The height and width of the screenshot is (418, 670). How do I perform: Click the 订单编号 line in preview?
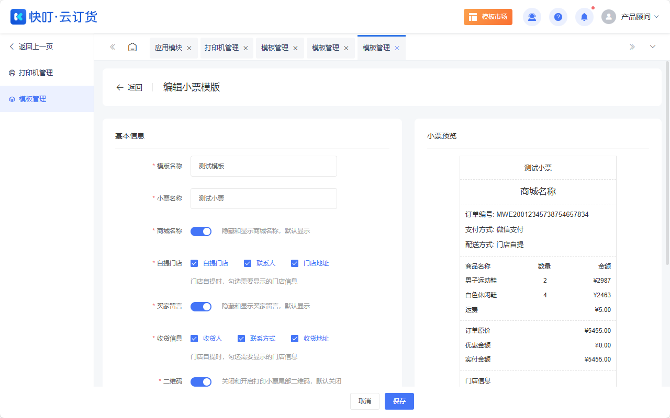527,214
